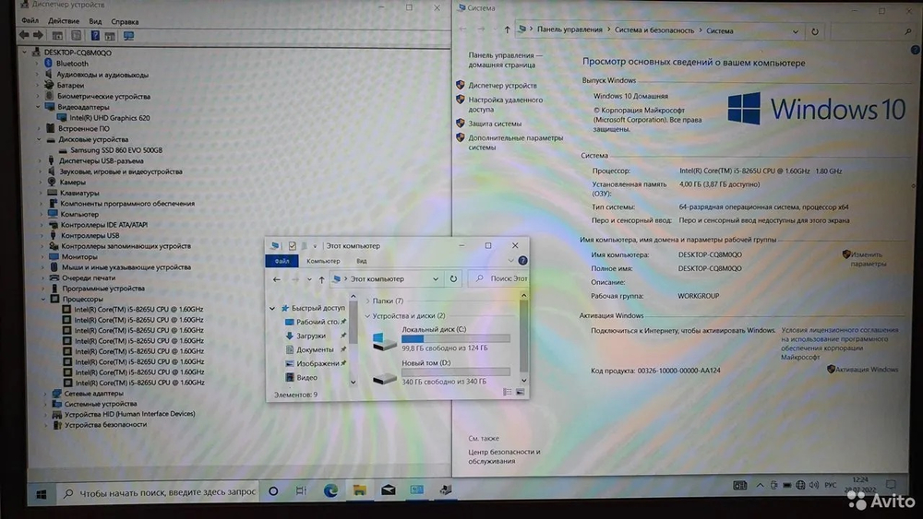Click the search field in the System window
Screen dimensions: 923x519
[872, 31]
